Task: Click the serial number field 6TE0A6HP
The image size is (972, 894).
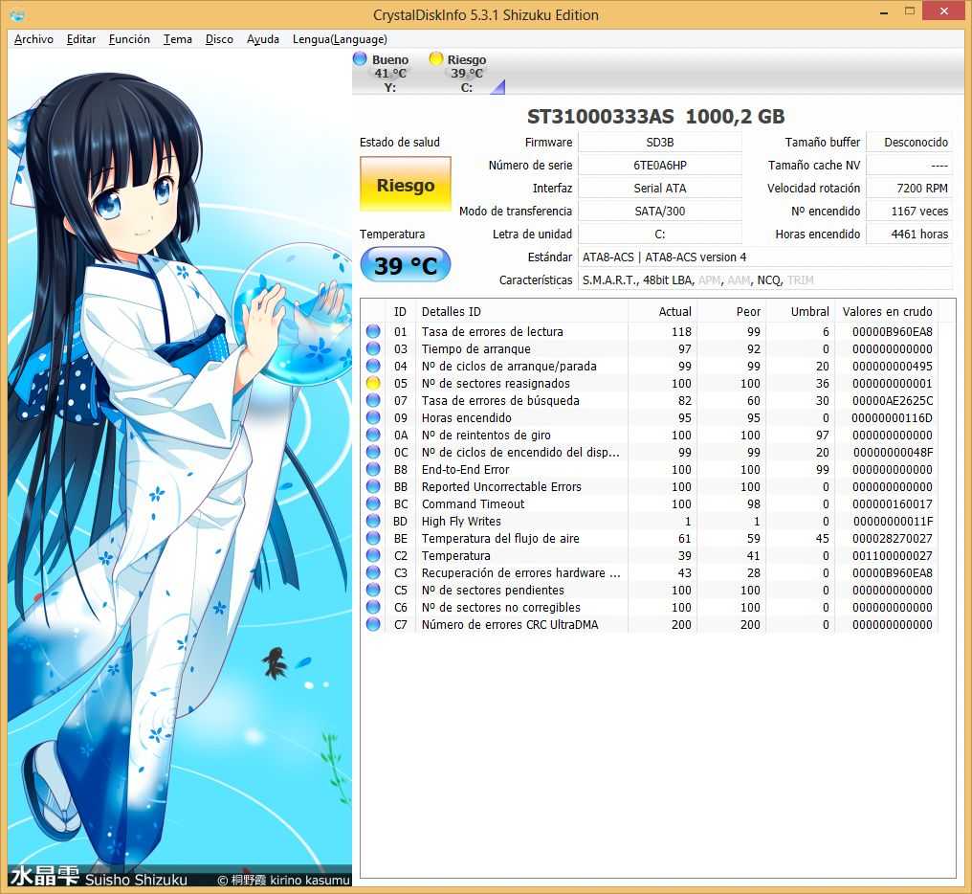Action: (x=659, y=165)
